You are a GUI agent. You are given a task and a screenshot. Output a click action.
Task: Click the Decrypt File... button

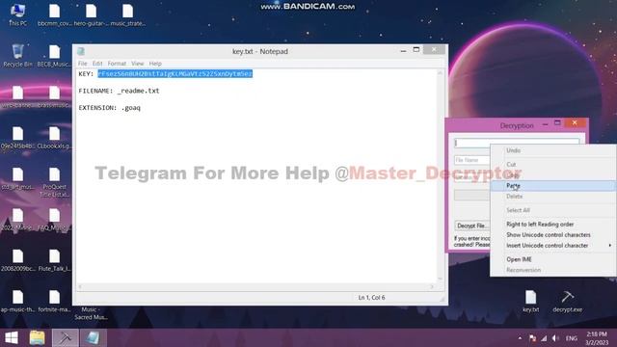(x=472, y=226)
